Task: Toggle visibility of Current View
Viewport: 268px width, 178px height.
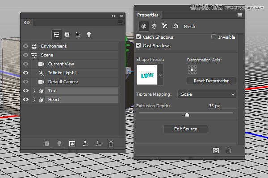Action: coord(25,64)
